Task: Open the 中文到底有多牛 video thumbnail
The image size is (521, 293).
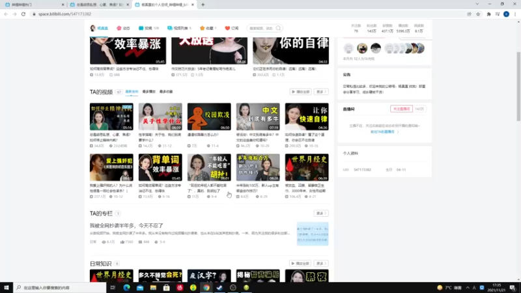Action: point(258,117)
